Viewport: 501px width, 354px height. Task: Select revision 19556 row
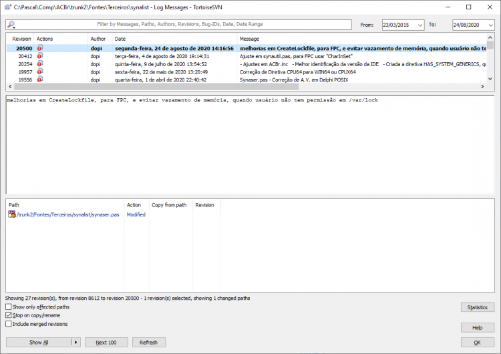[x=246, y=79]
